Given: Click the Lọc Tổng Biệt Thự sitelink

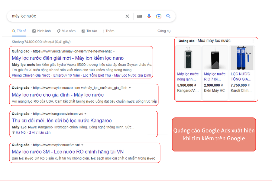Looking at the screenshot, I should tap(97, 75).
